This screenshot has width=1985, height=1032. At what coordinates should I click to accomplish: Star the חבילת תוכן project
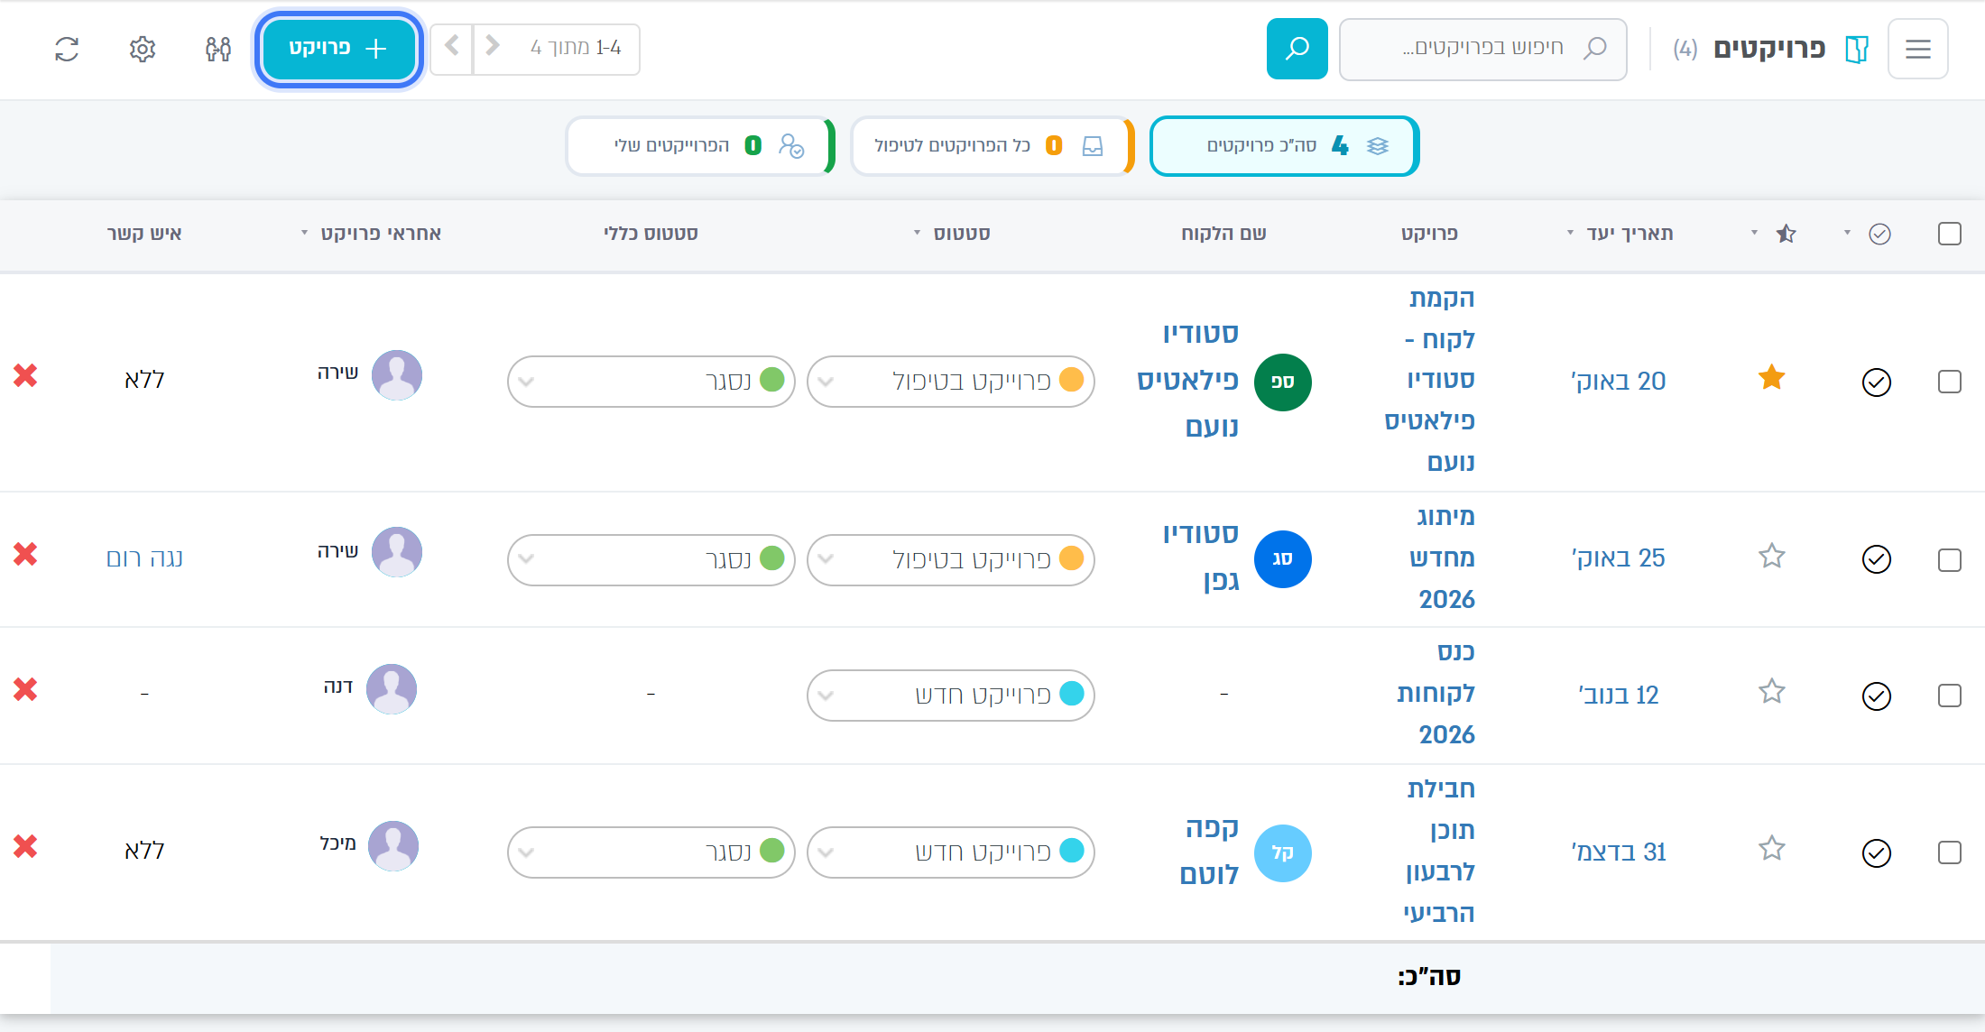[1772, 848]
